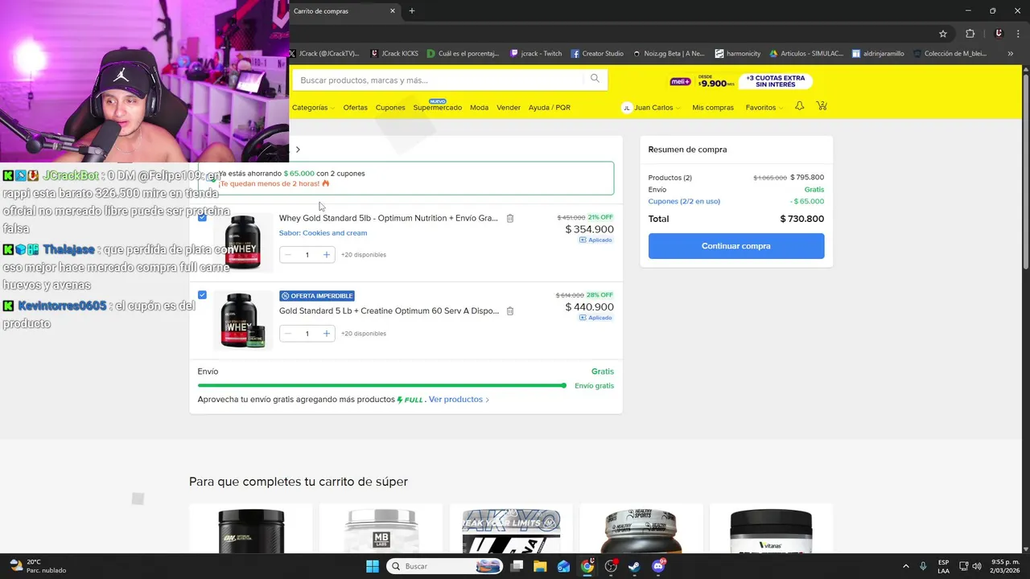Viewport: 1030px width, 579px height.
Task: Bookmark this page with the star icon
Action: click(943, 34)
